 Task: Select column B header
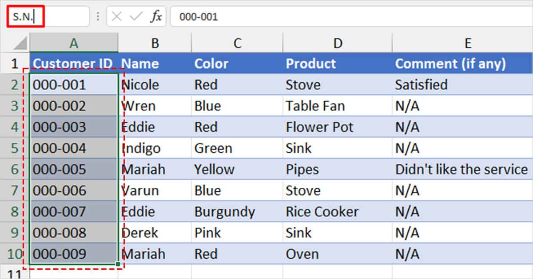coord(155,43)
